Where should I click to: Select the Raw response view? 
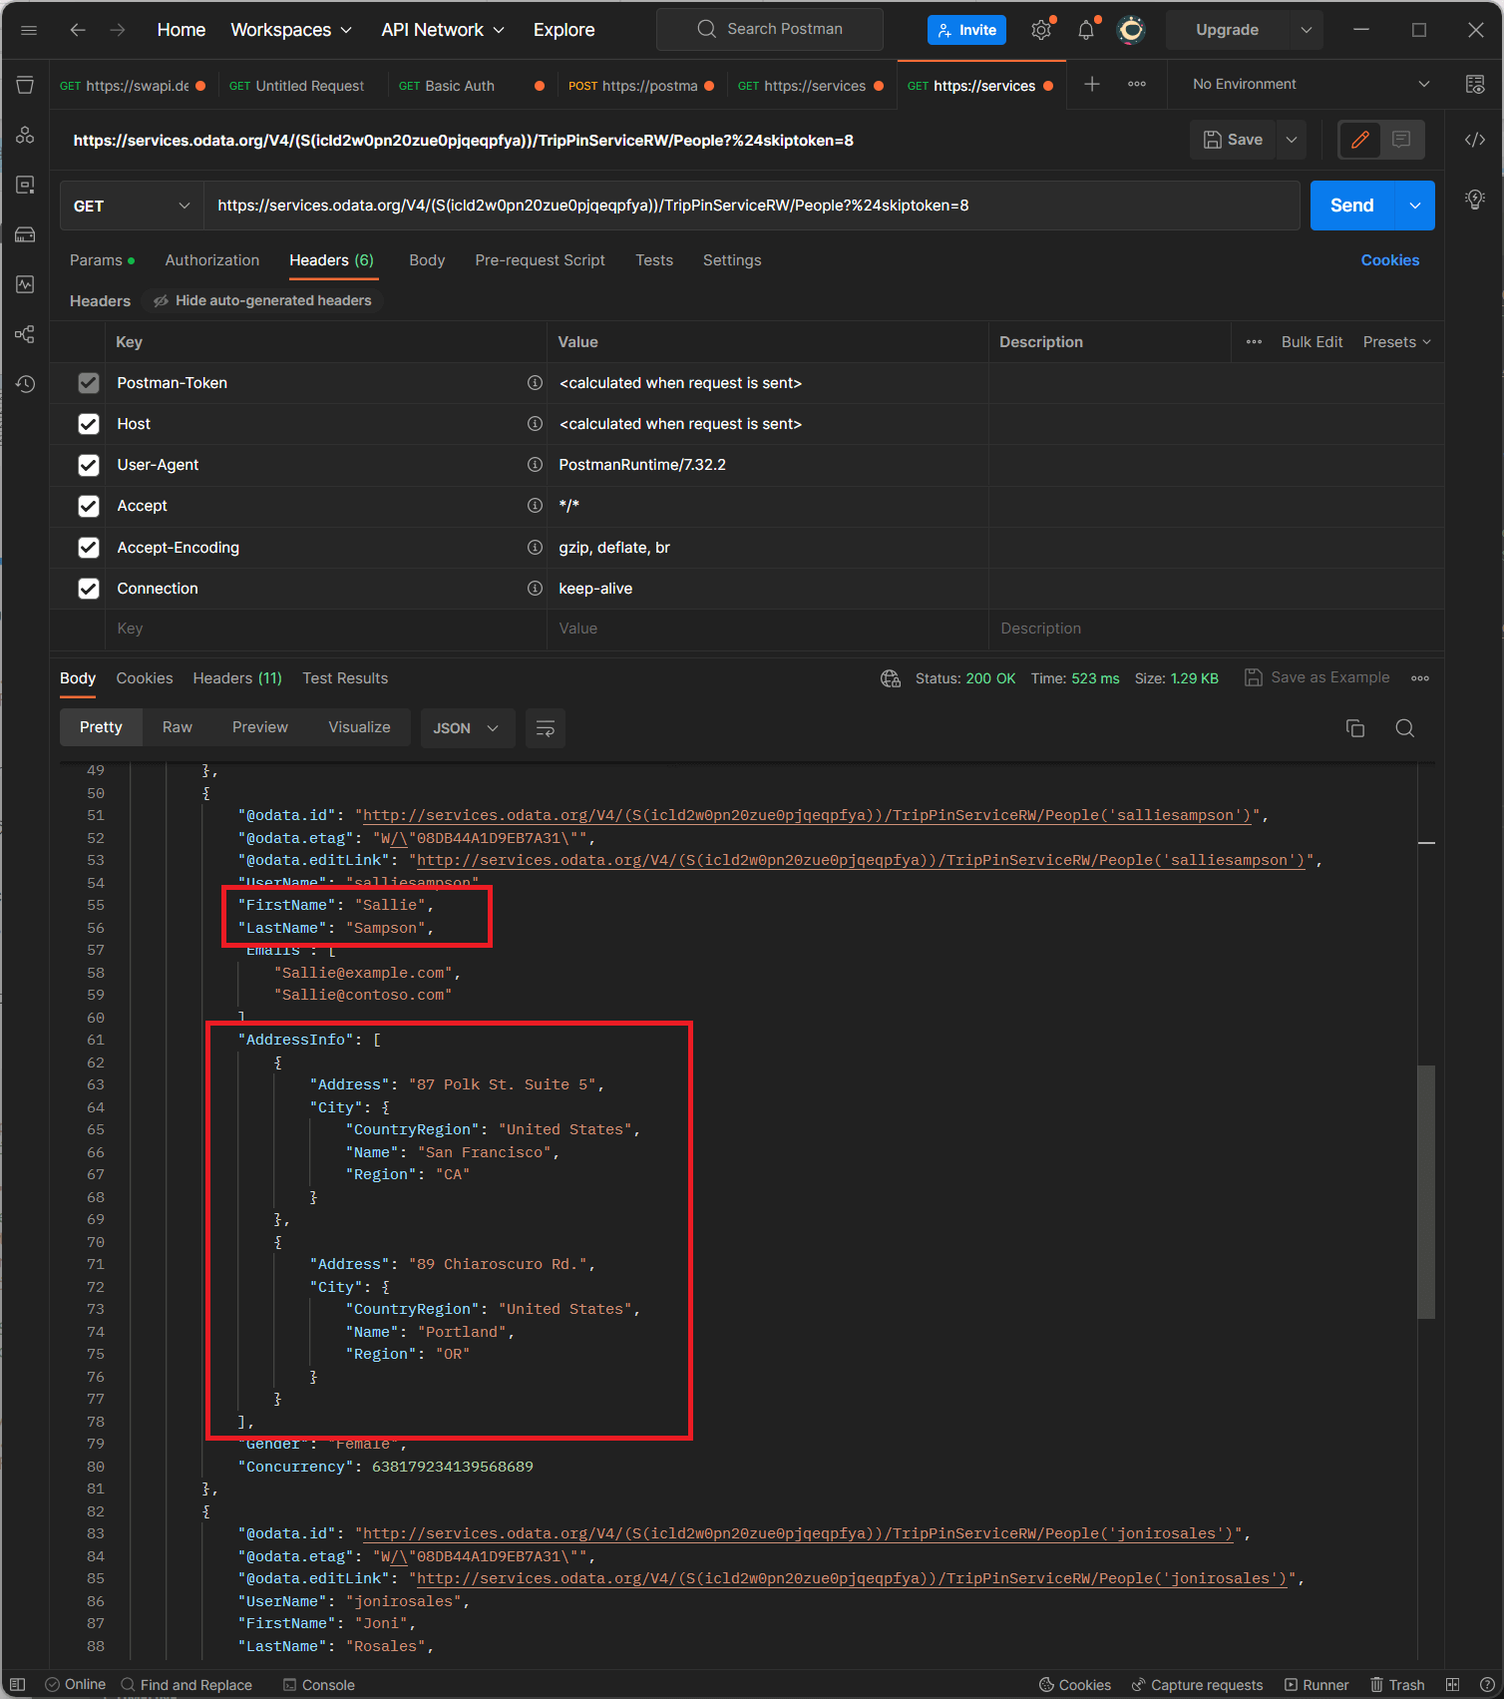(x=177, y=727)
